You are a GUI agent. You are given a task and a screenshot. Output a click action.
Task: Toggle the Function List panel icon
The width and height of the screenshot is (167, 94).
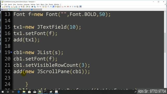[60, 7]
